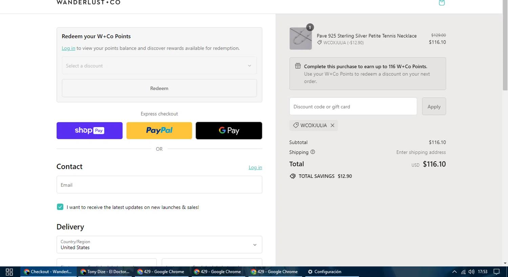Click the shipping help question mark icon
The width and height of the screenshot is (508, 277).
point(313,152)
